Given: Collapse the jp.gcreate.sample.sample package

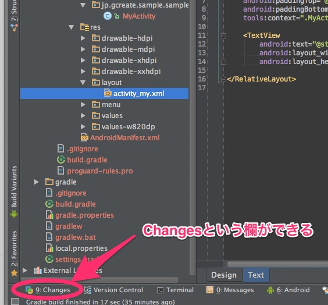Looking at the screenshot, I should (x=83, y=5).
